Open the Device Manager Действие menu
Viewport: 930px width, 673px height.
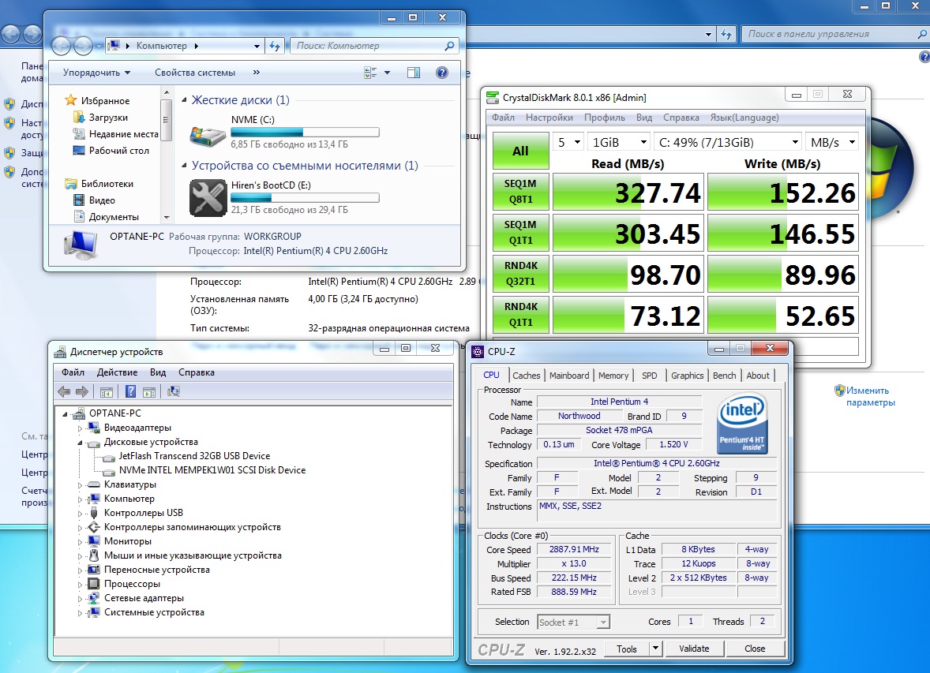117,372
